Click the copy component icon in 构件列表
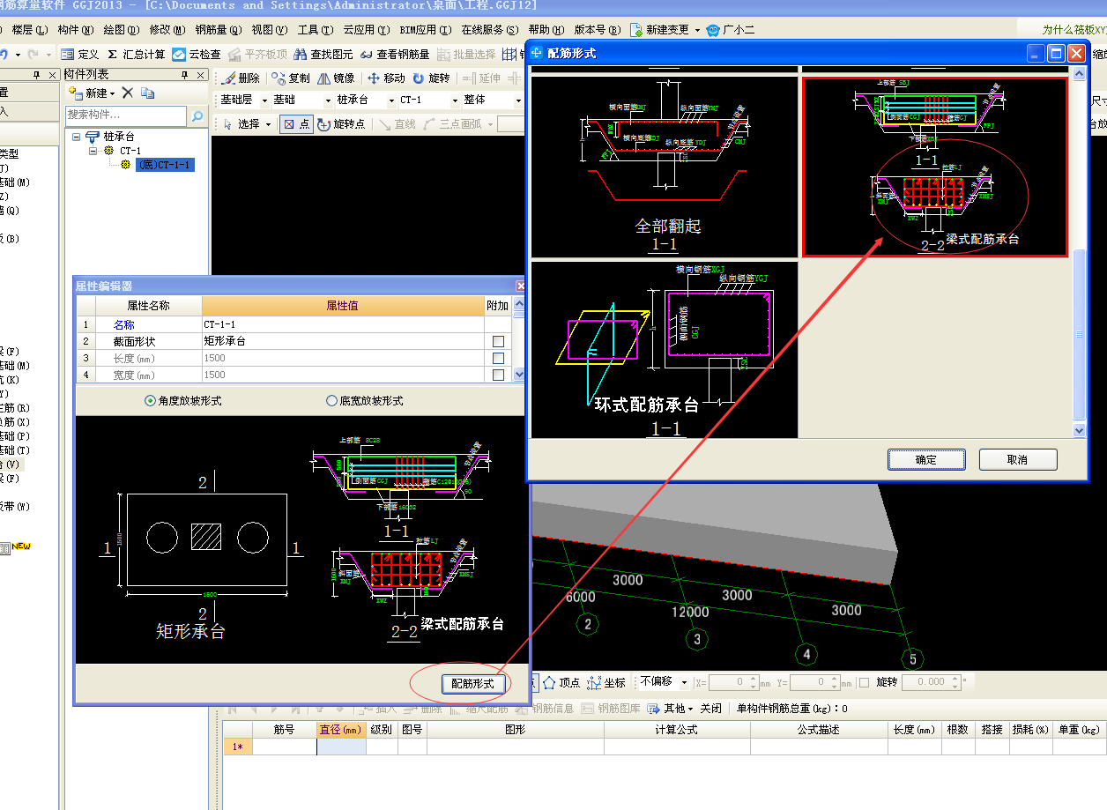 147,93
